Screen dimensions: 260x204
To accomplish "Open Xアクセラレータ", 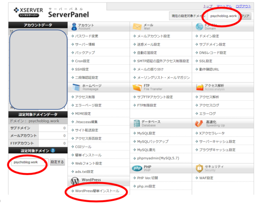I will coord(212,133).
